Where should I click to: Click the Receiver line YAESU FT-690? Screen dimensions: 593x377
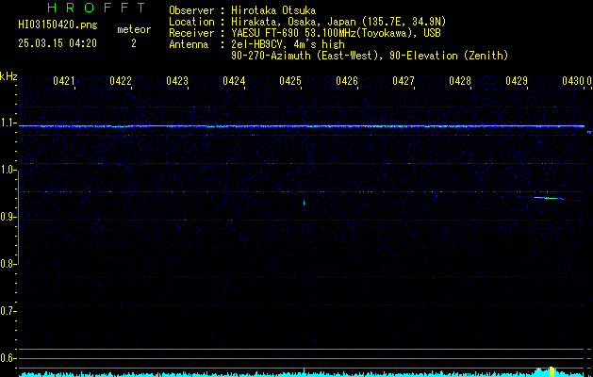pos(305,33)
